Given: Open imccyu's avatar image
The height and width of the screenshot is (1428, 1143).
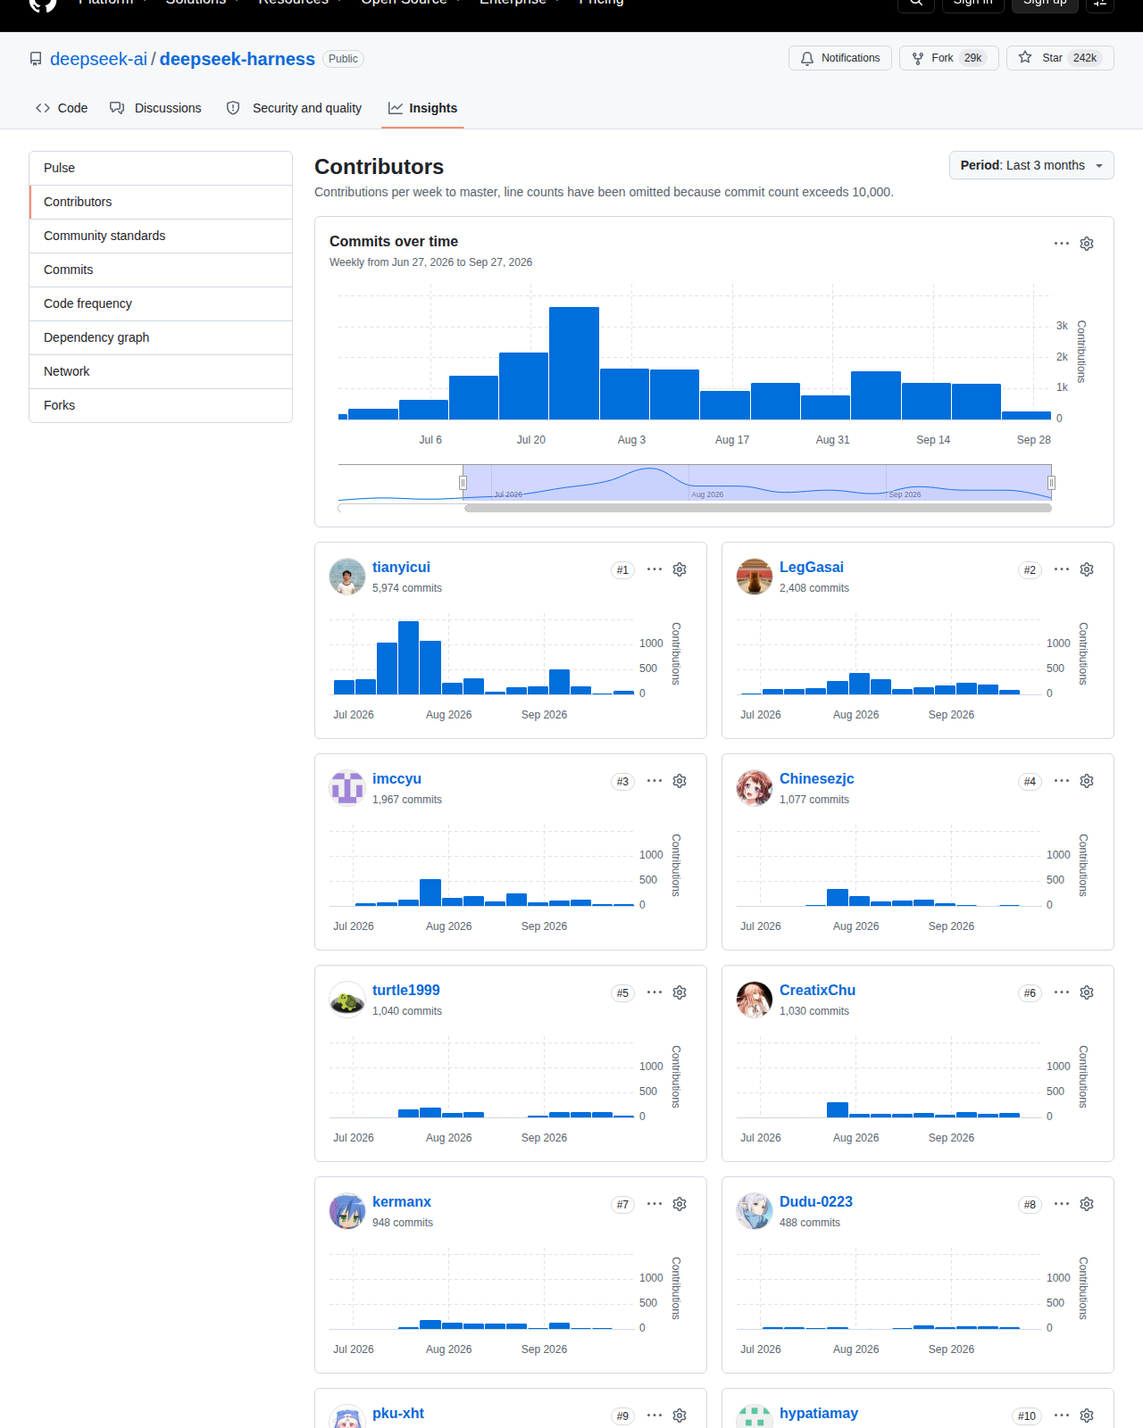Looking at the screenshot, I should [347, 788].
